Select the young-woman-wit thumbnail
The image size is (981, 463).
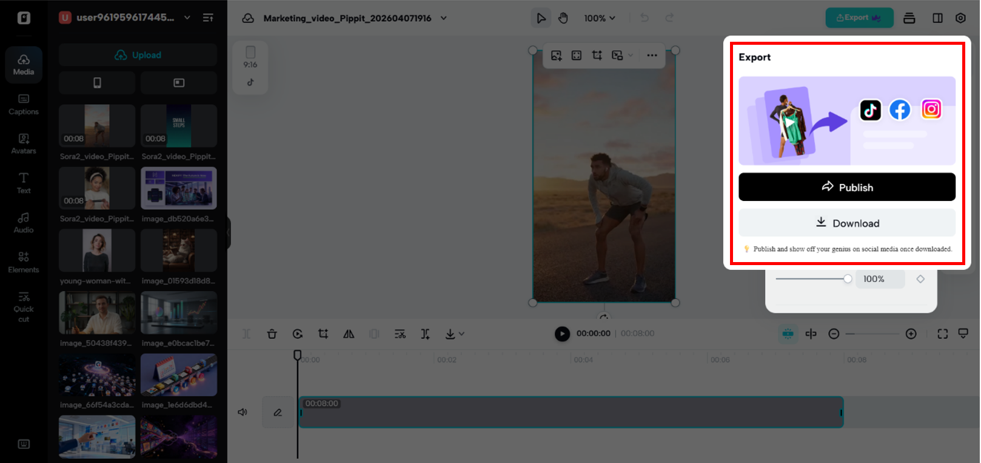click(x=97, y=251)
